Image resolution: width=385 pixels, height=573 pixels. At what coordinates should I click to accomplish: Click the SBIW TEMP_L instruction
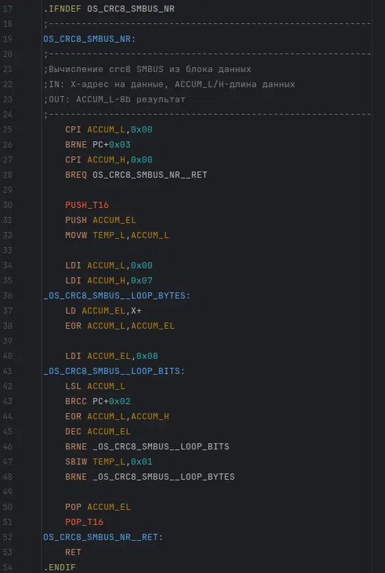[x=109, y=462]
